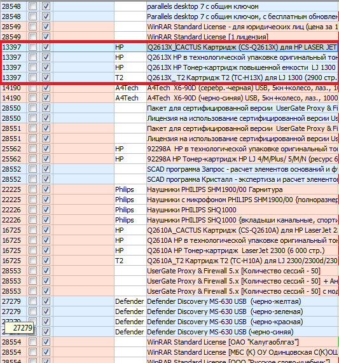Click ID 25562 in 92298A технологической упаковке row

pyautogui.click(x=13, y=149)
